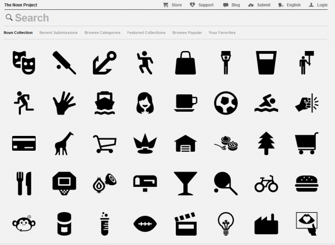Screen dimensions: 335x245
Task: Select the cricket bat and ball icon
Action: pos(64,62)
